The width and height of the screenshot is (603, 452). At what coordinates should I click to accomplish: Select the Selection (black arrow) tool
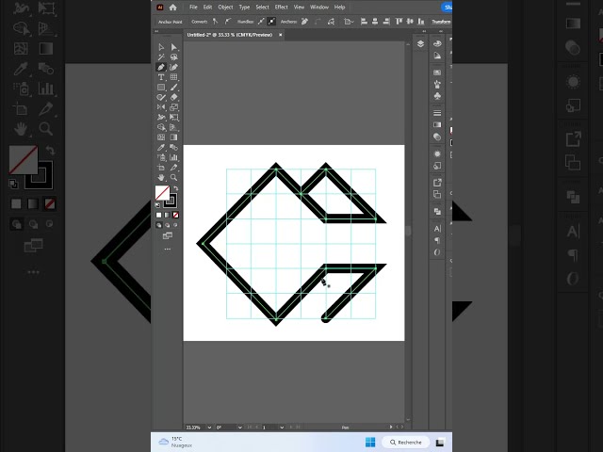pos(161,47)
